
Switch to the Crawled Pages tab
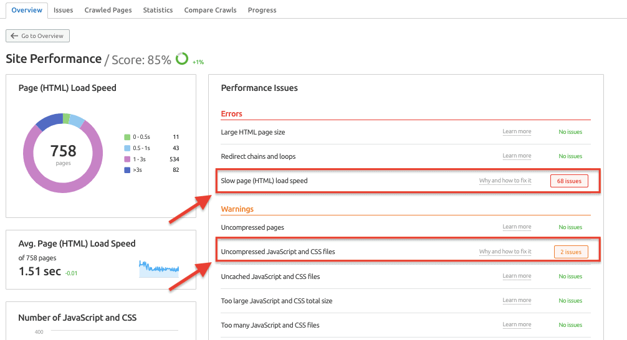coord(108,10)
